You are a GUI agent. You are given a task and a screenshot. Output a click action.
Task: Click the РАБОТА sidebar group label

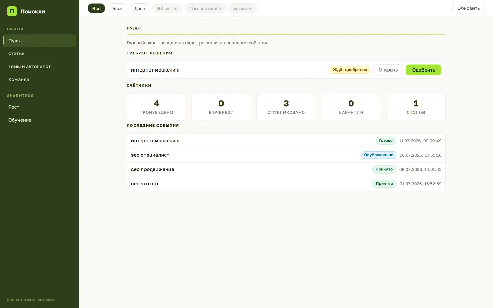15,29
